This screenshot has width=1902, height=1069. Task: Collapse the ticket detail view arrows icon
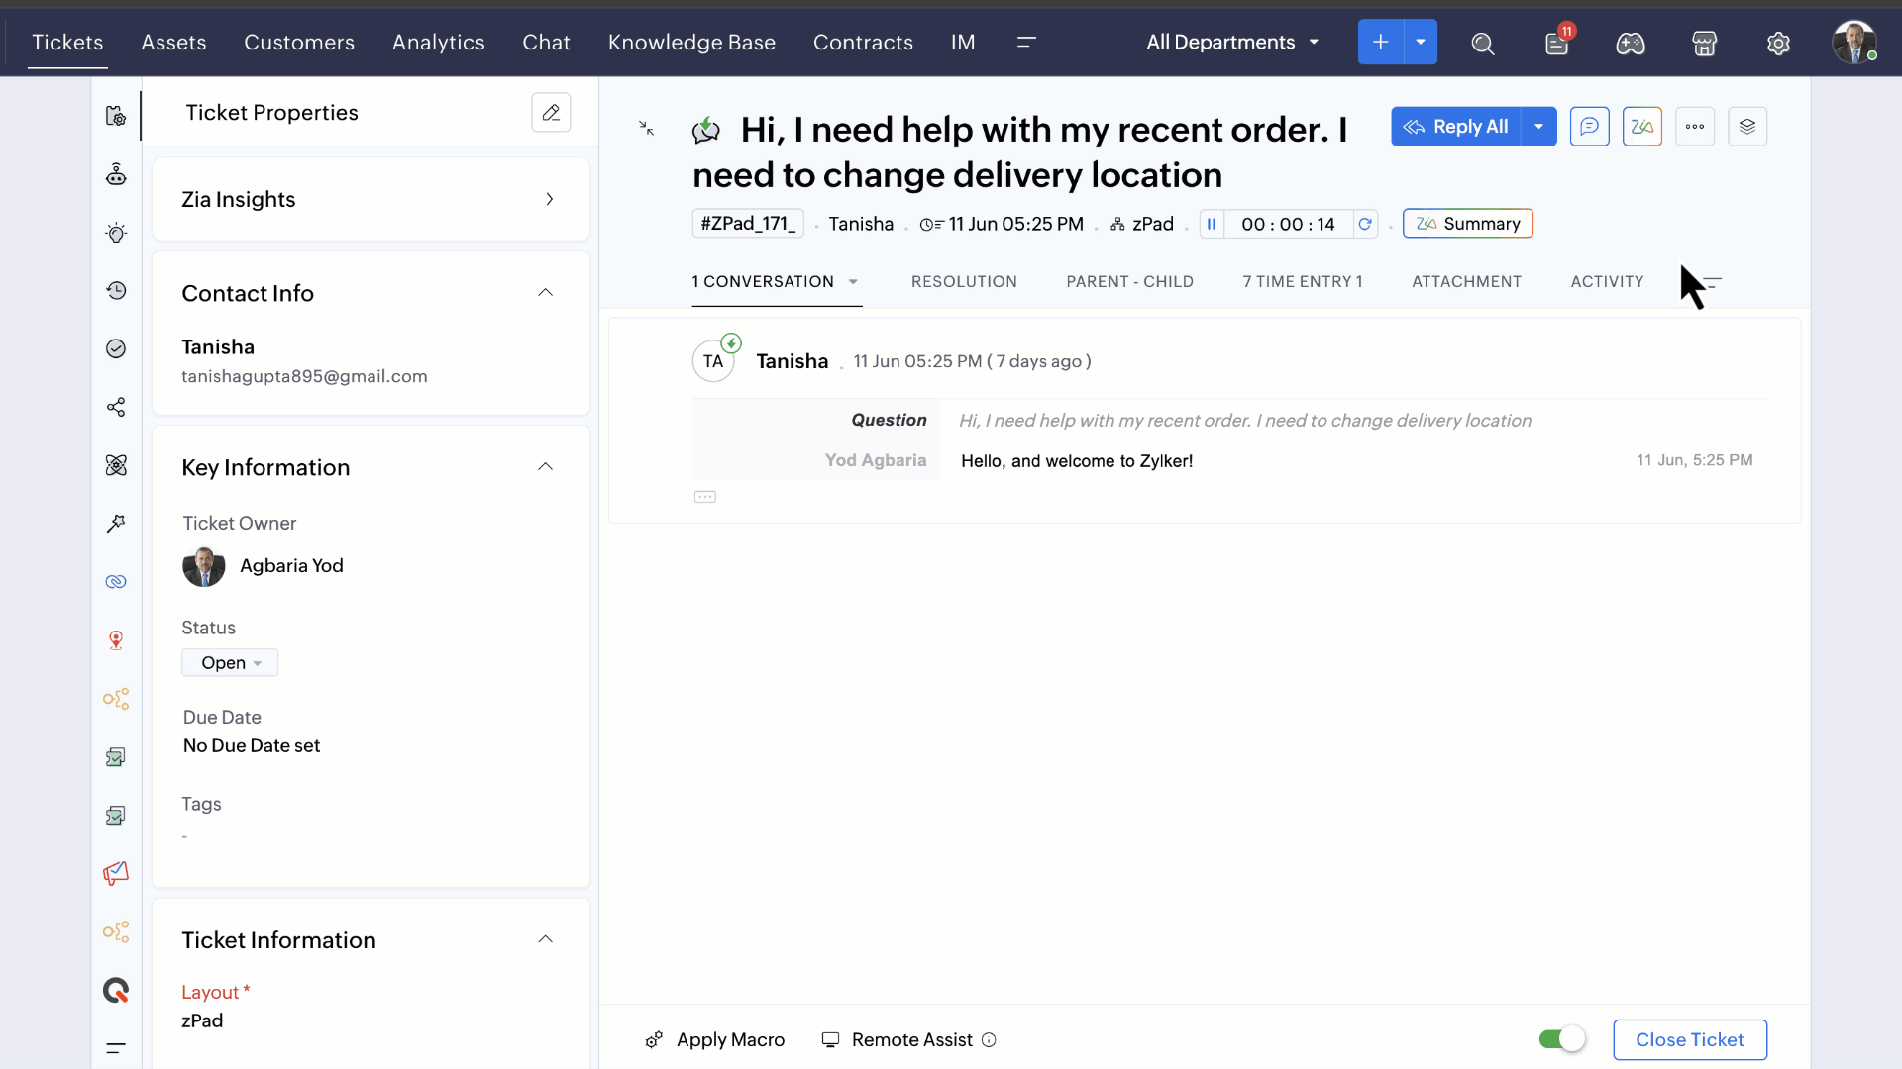[x=646, y=128]
